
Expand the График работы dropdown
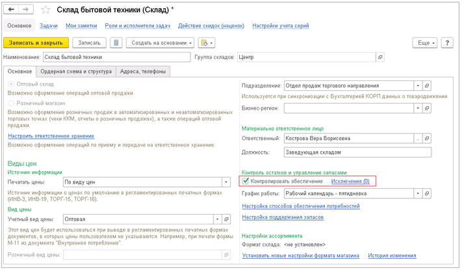click(417, 193)
